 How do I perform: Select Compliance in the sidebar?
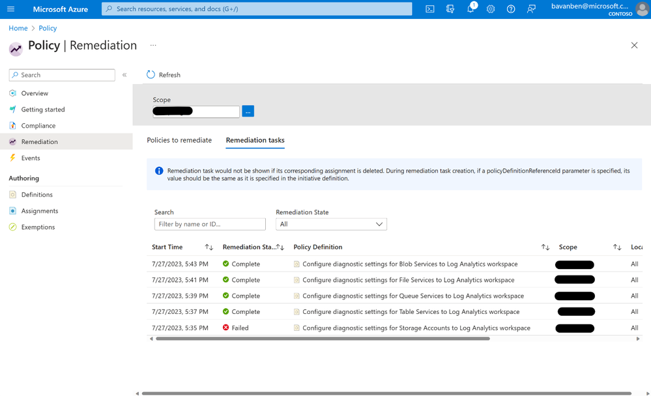[x=38, y=125]
